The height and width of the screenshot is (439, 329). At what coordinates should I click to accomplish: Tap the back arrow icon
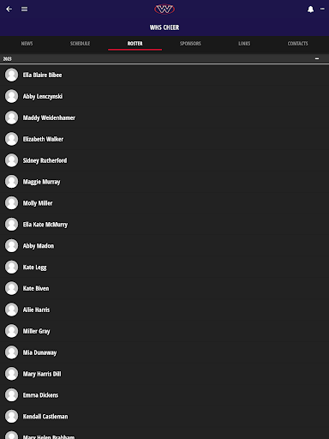click(9, 9)
